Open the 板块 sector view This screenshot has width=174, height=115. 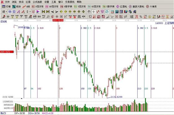(16, 7)
